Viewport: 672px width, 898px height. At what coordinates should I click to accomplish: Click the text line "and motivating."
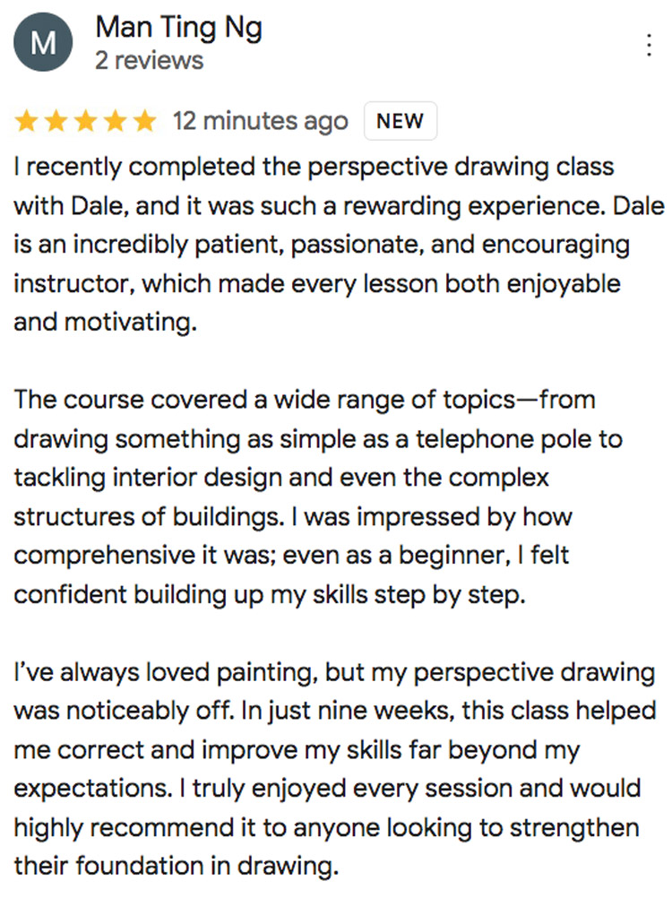pyautogui.click(x=104, y=323)
